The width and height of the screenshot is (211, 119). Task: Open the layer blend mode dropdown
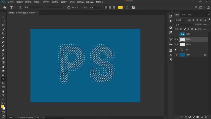[184, 25]
